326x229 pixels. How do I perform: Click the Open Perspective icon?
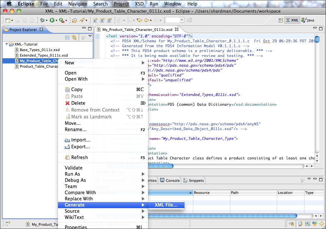tap(281, 20)
